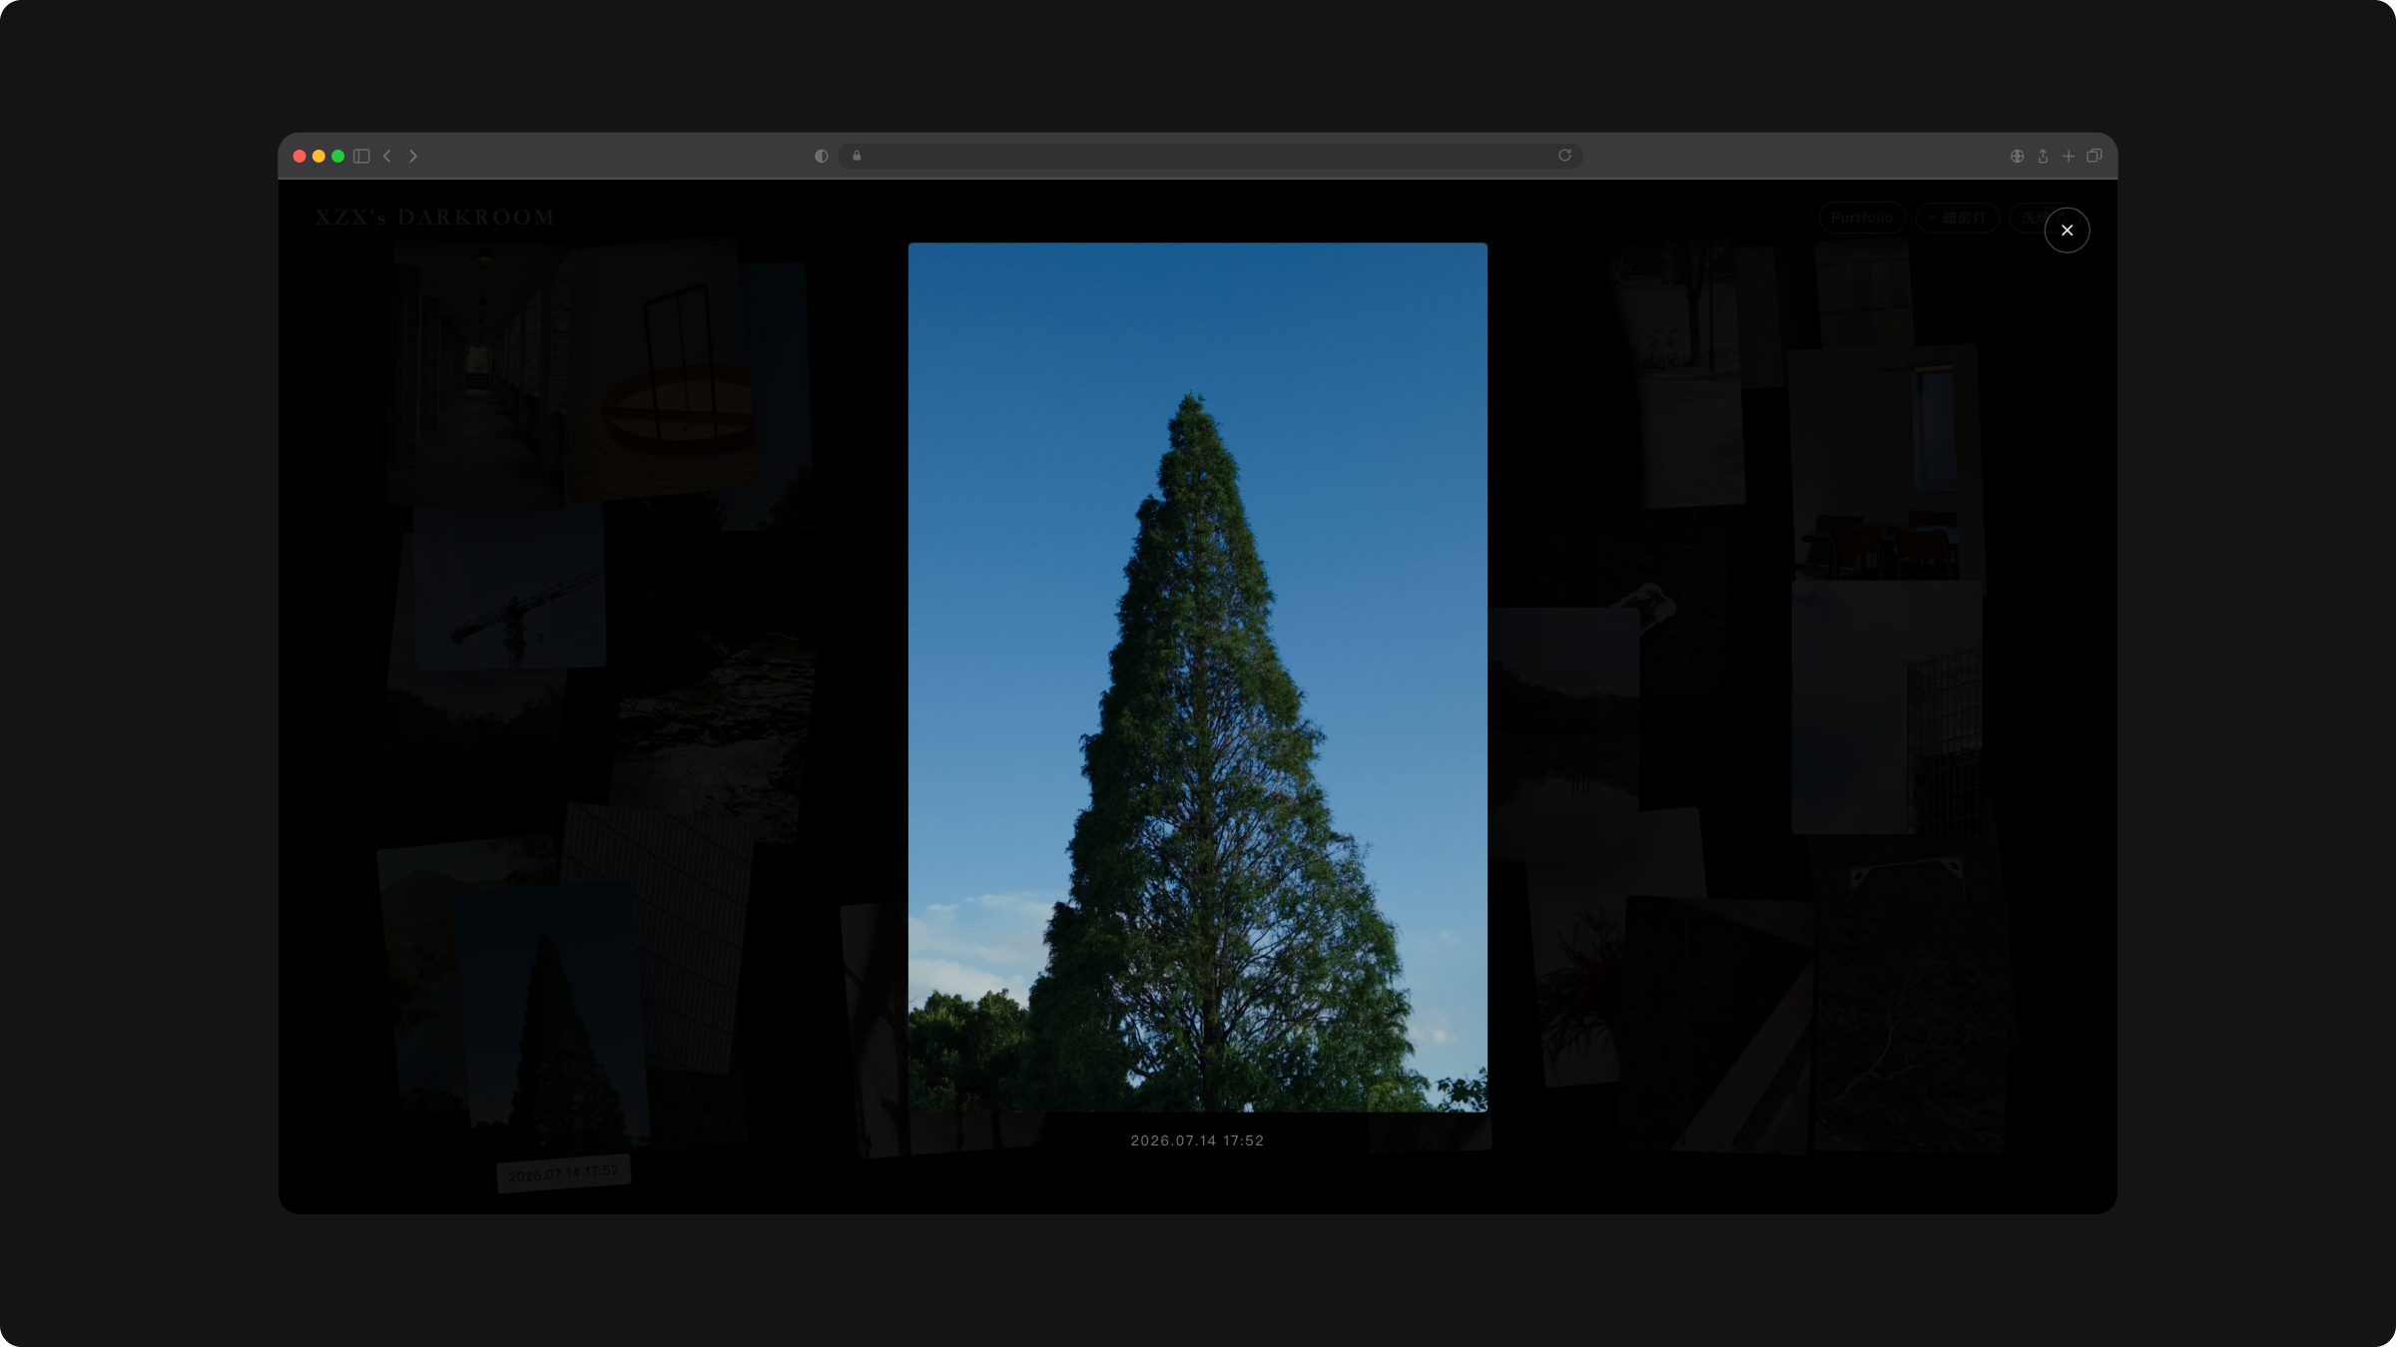Go back with the browser back arrow
Viewport: 2396px width, 1347px height.
pyautogui.click(x=387, y=156)
